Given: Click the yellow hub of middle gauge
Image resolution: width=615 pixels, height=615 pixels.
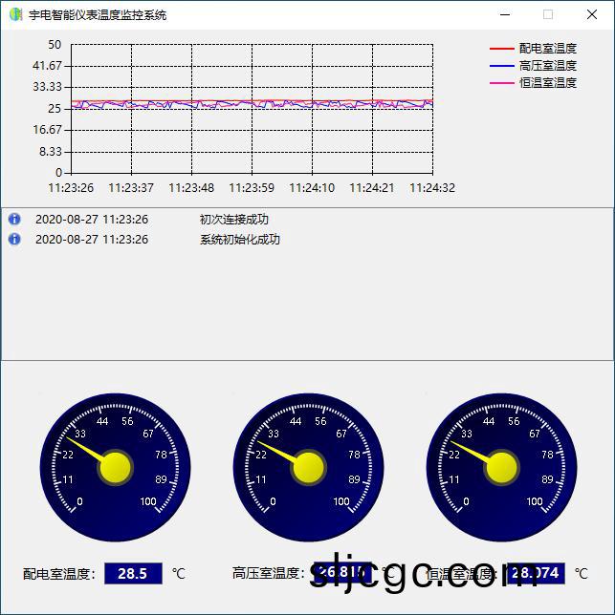Looking at the screenshot, I should click(x=308, y=468).
